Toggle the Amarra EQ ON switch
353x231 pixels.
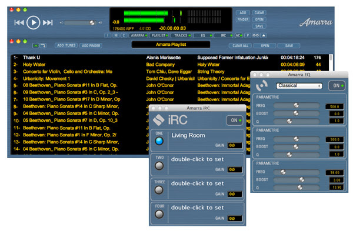click(x=337, y=86)
